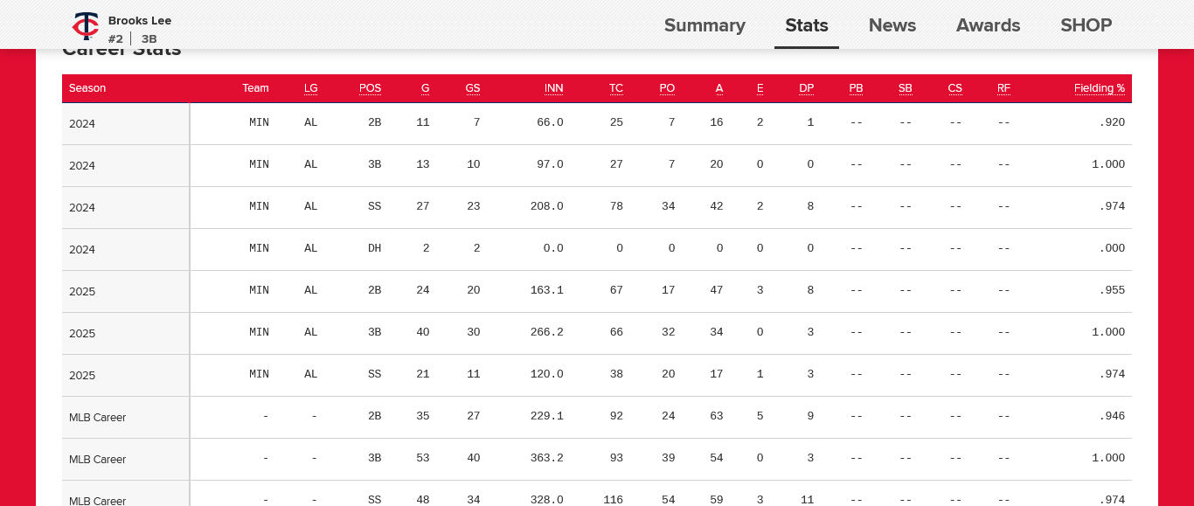
Task: Click the PO column header
Action: 667,88
